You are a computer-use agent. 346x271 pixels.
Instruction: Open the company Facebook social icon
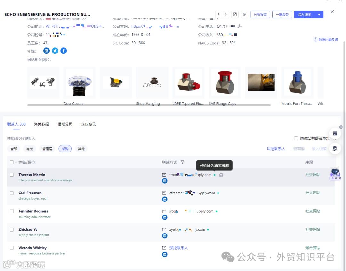(x=63, y=51)
